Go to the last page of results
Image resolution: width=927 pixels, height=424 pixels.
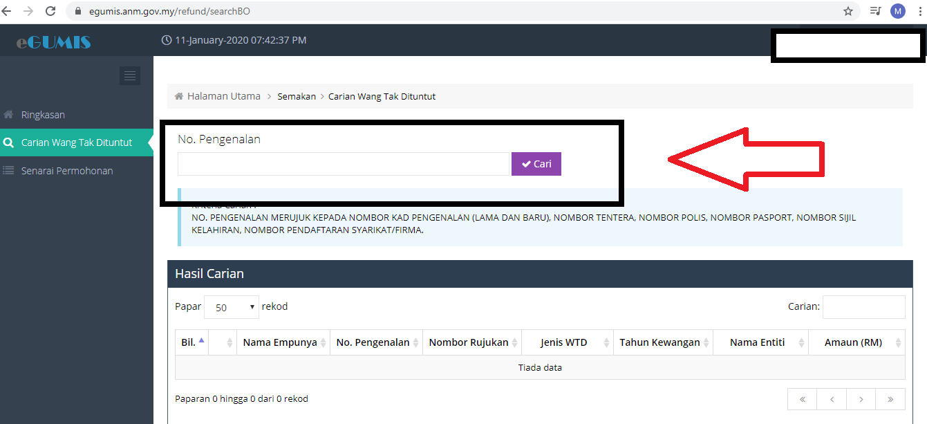890,399
